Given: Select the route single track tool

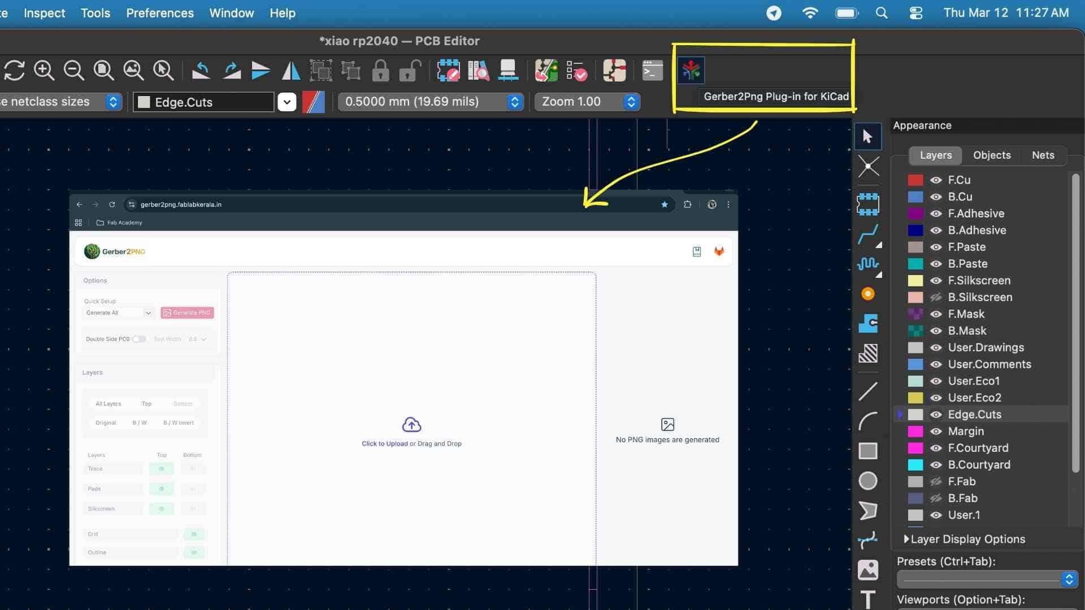Looking at the screenshot, I should pyautogui.click(x=867, y=234).
